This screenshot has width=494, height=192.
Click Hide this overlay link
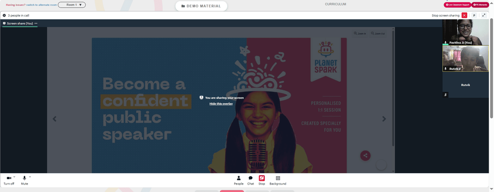221,103
